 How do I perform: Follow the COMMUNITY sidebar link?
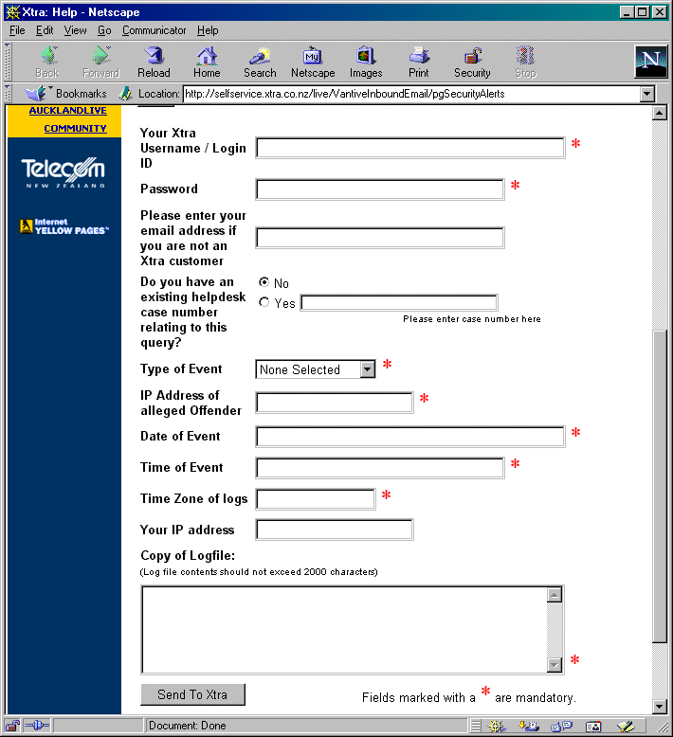(x=75, y=129)
